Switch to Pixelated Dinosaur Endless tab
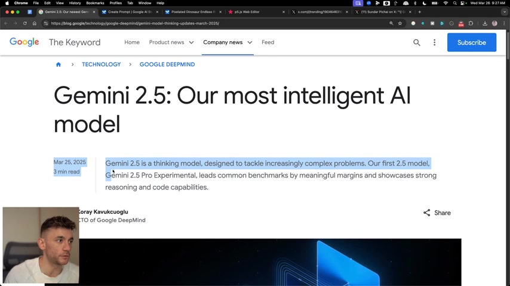Screen dimensions: 510x286 [193, 12]
